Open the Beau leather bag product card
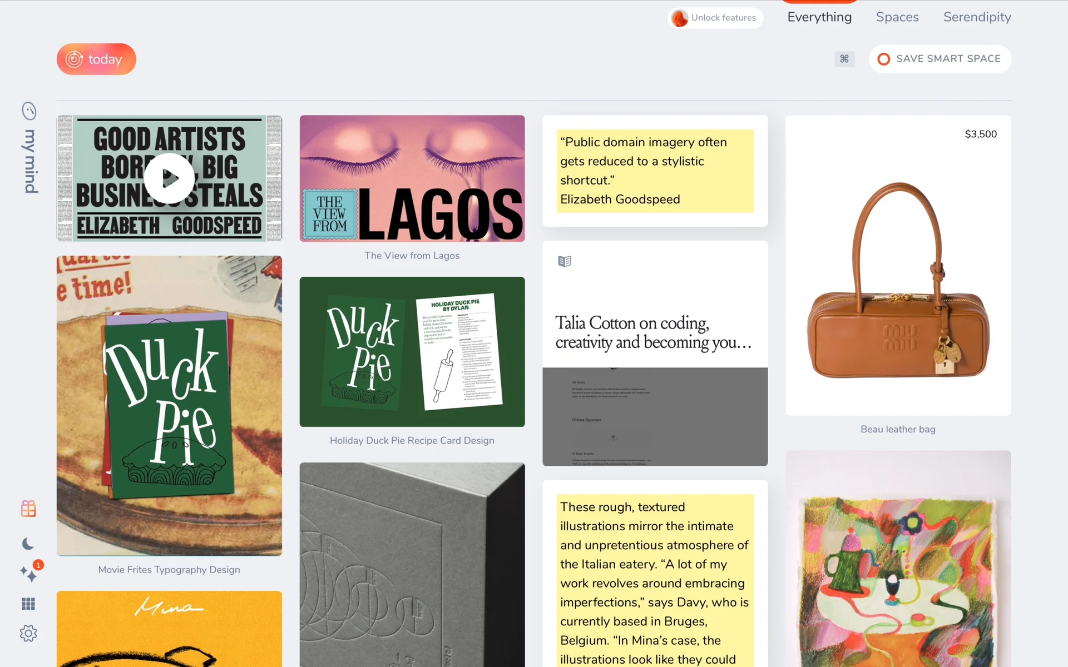The image size is (1068, 667). [898, 266]
